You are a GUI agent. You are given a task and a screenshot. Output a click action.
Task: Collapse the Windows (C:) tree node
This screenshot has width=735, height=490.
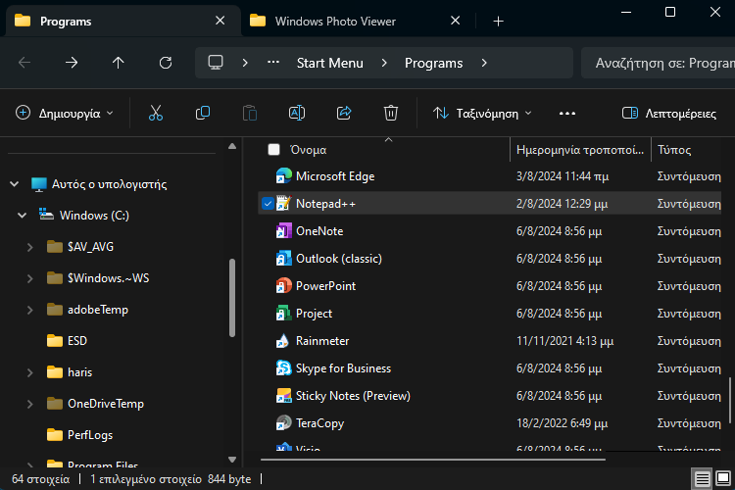click(22, 216)
